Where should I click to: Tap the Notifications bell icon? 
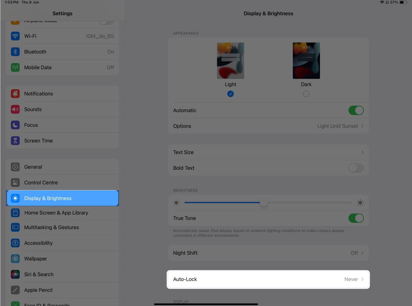click(15, 94)
